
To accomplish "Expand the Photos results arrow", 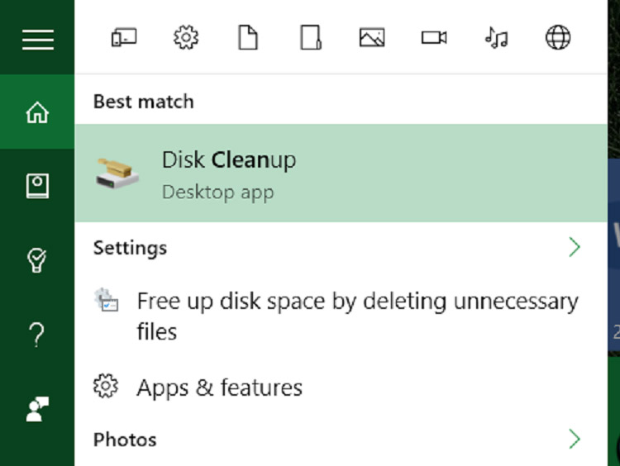I will [x=575, y=439].
